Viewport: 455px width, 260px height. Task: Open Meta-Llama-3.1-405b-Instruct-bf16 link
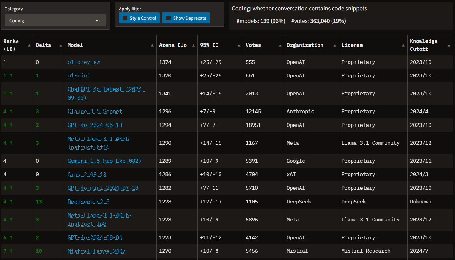click(99, 143)
